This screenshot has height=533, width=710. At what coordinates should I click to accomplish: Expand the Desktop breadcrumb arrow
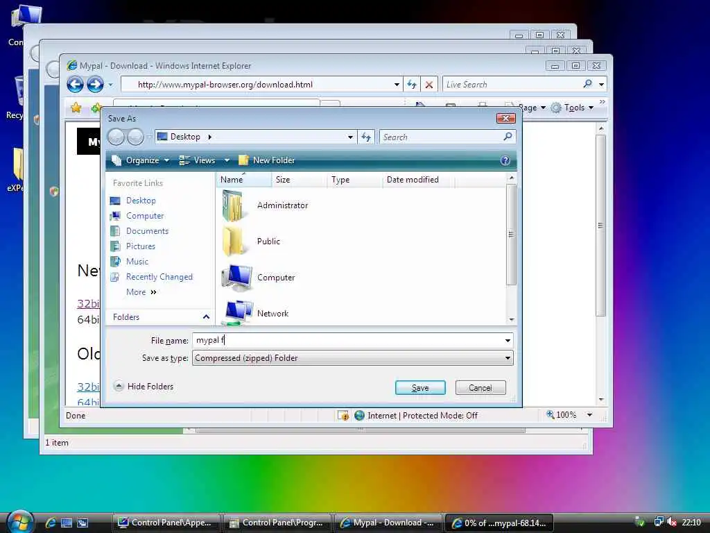(x=209, y=137)
